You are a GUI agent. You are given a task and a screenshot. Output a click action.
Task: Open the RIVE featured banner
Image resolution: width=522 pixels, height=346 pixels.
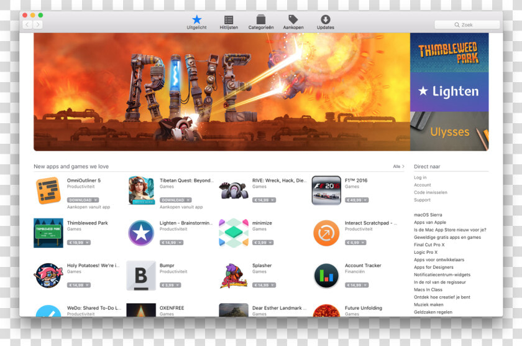pos(222,91)
